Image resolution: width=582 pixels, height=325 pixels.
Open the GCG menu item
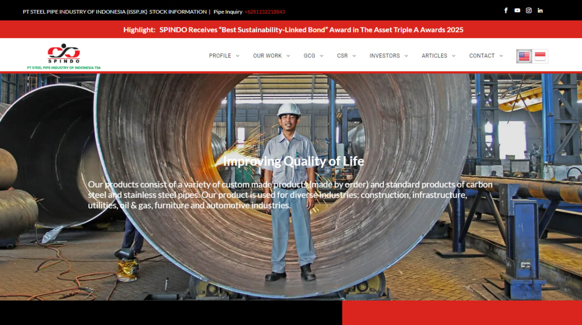pyautogui.click(x=309, y=56)
